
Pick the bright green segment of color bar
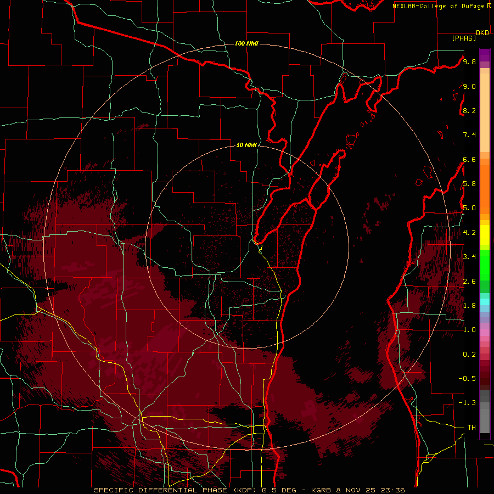[485, 265]
